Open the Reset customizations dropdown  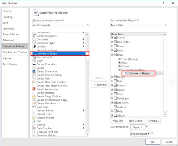pyautogui.click(x=138, y=127)
